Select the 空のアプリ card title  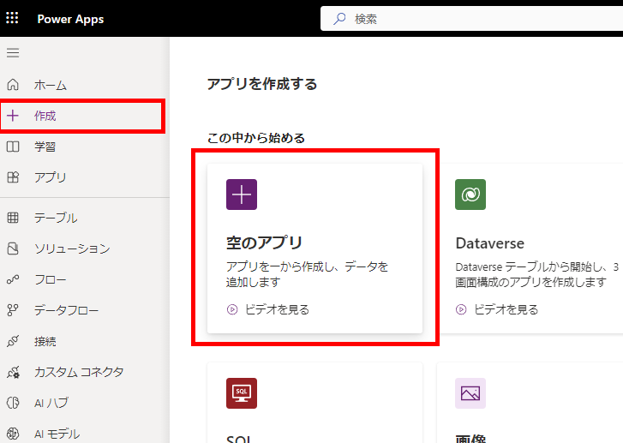click(x=264, y=242)
